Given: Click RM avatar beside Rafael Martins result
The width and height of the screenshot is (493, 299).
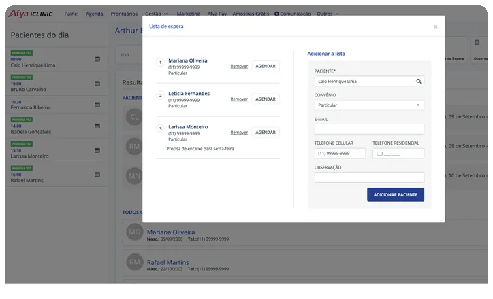Looking at the screenshot, I should coord(135,262).
